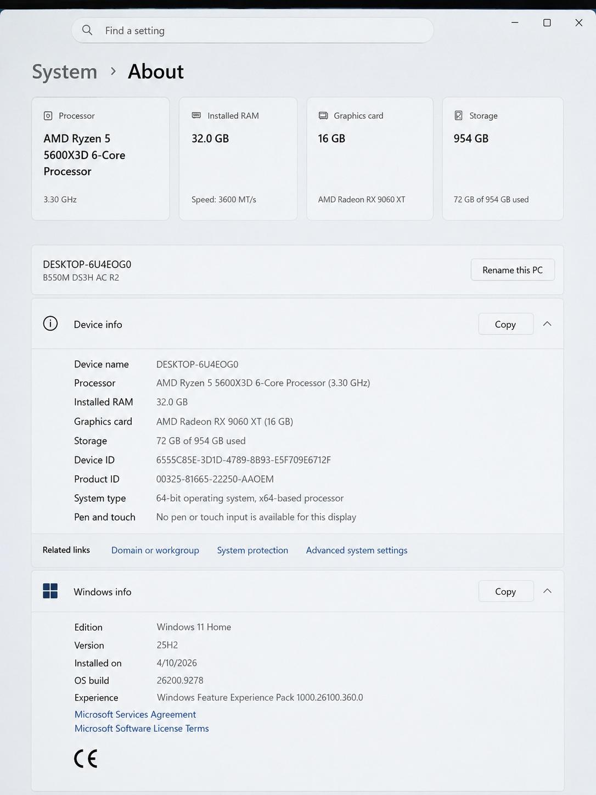Click the B550M DS3H AC R2 model text
The width and height of the screenshot is (596, 795).
click(81, 278)
